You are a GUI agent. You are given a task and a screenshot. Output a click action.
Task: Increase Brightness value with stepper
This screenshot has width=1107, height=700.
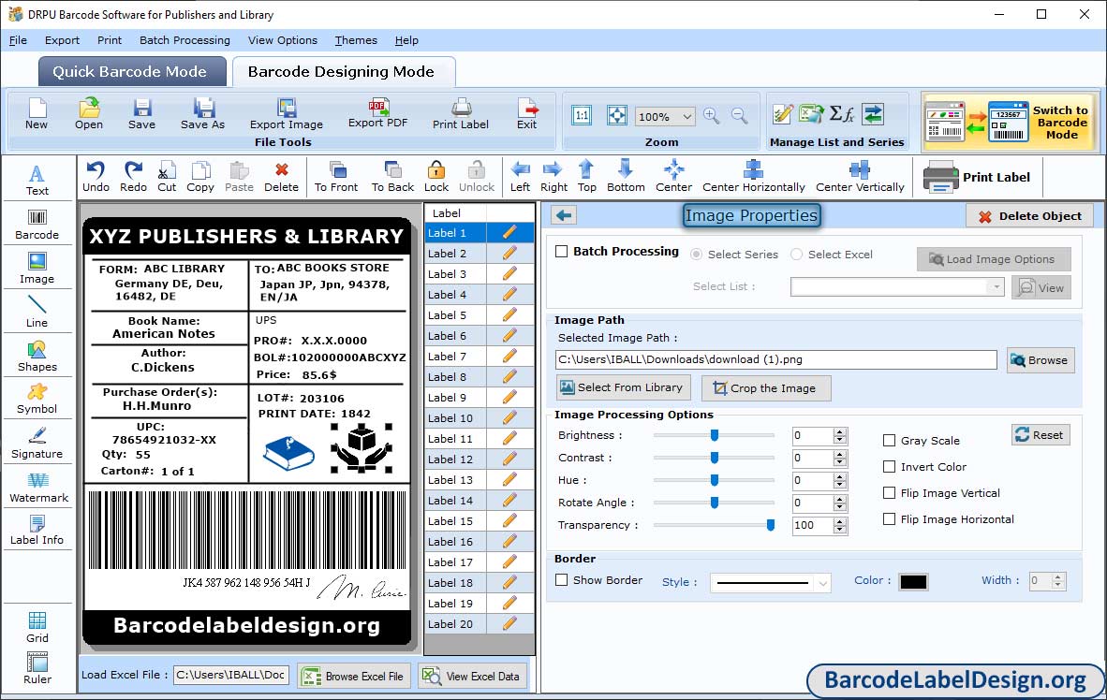839,431
